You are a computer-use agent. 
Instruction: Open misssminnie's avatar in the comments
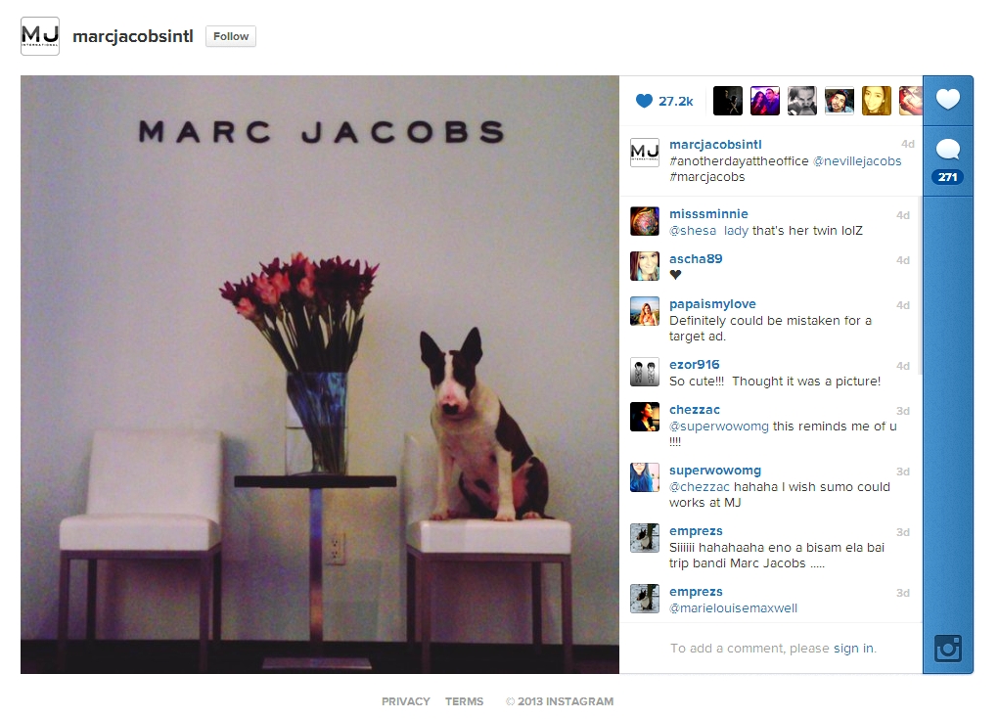pos(645,221)
